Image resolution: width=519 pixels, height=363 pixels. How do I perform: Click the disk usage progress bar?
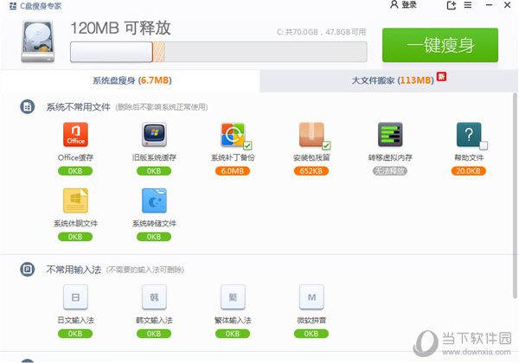tap(219, 52)
